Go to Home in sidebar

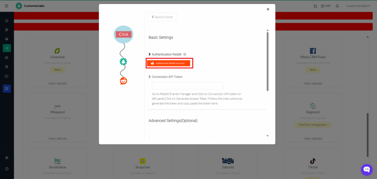7,21
